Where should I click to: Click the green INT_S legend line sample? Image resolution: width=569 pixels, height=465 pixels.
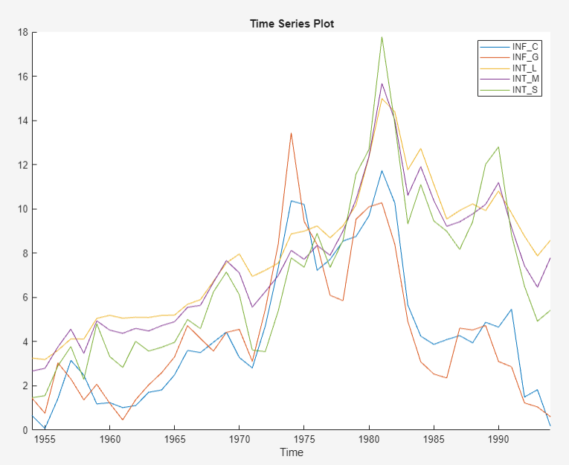point(494,90)
